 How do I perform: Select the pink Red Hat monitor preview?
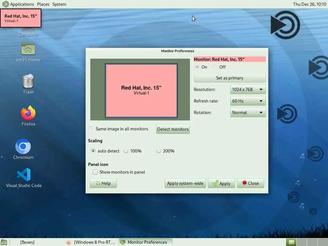[141, 91]
